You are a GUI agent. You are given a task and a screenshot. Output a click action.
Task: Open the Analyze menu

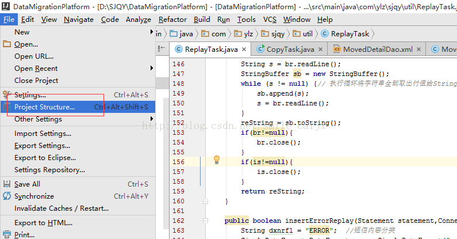pos(139,20)
